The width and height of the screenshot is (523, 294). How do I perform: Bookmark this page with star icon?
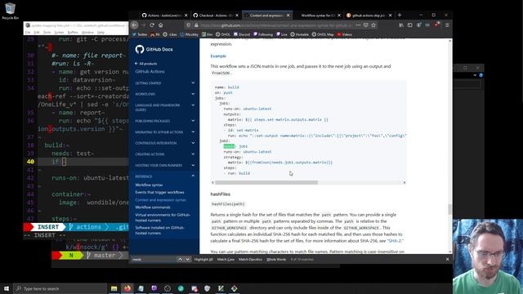tap(373, 25)
